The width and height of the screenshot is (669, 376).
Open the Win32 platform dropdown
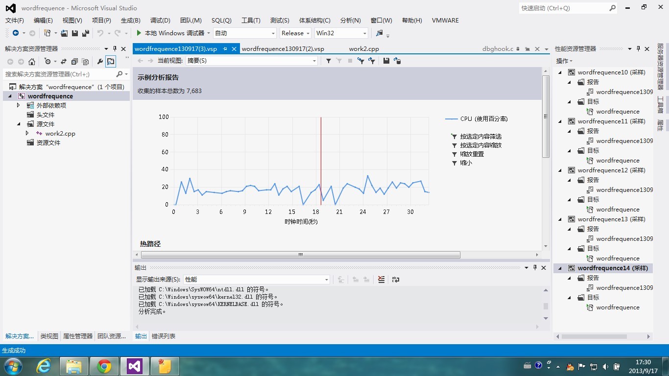point(341,33)
